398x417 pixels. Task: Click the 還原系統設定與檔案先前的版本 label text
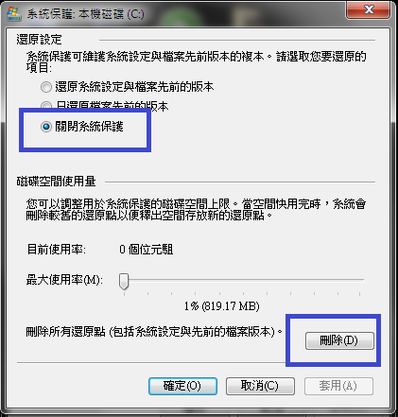click(134, 87)
